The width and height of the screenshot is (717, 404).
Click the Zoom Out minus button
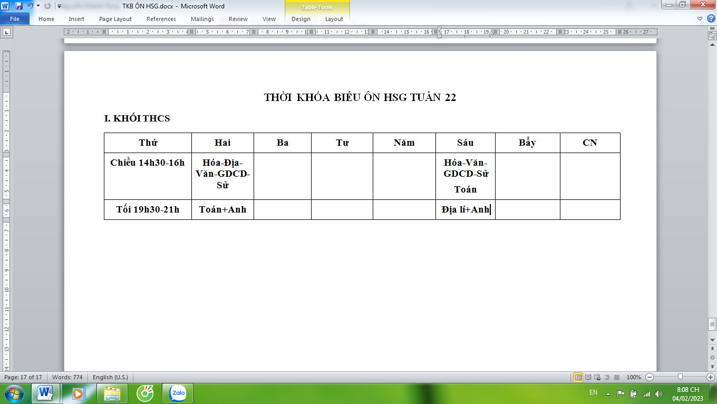coord(650,377)
